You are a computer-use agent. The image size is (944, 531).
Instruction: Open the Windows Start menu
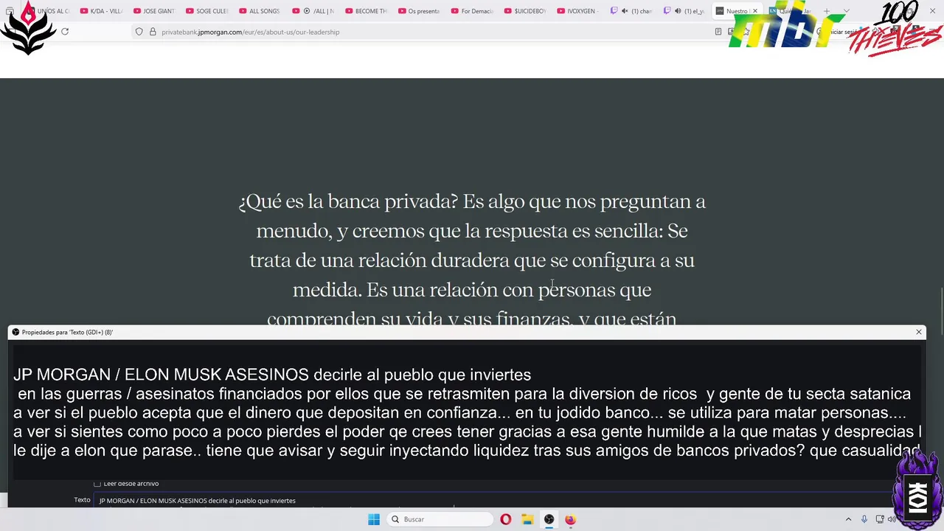tap(374, 519)
